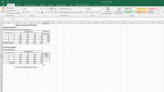Click Перенести текст (Wrap Text)
164x92 pixels.
(x=66, y=9)
